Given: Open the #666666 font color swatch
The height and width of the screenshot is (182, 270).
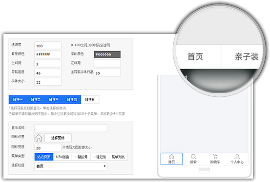Looking at the screenshot, I should pos(107,55).
